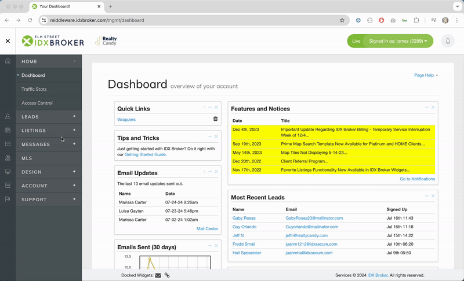Image resolution: width=464 pixels, height=281 pixels.
Task: Open the browser extensions puzzle icon
Action: (x=416, y=20)
